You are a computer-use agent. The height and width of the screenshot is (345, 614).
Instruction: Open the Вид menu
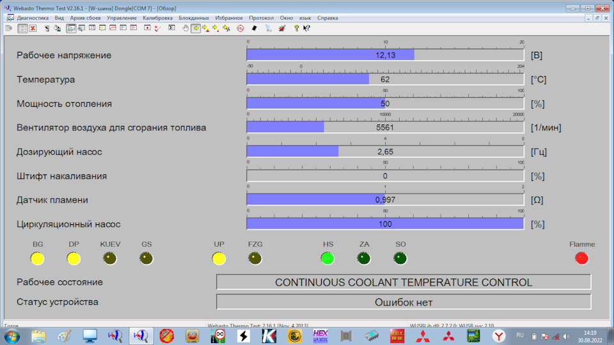(59, 18)
